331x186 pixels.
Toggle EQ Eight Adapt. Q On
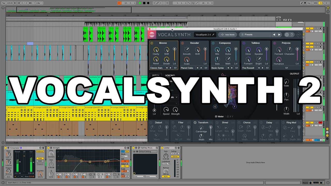click(125, 166)
